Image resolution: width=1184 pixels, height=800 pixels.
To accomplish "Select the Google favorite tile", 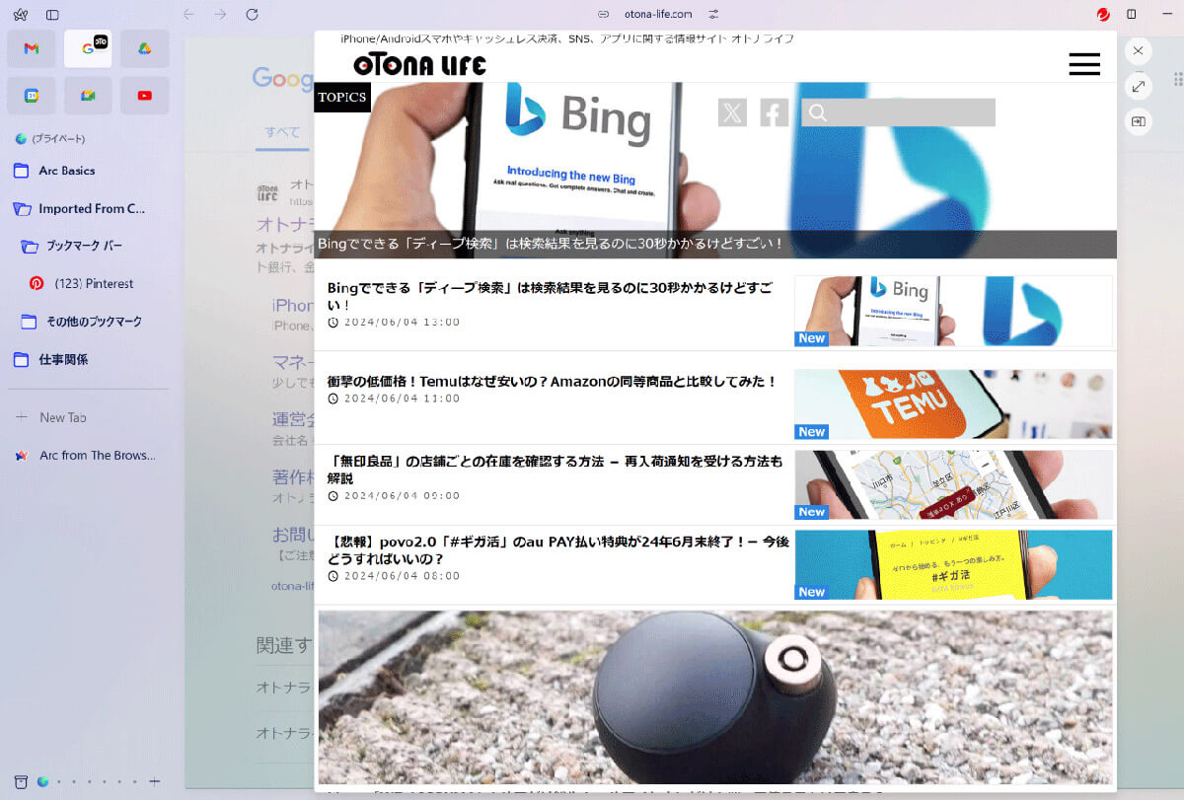I will [88, 48].
